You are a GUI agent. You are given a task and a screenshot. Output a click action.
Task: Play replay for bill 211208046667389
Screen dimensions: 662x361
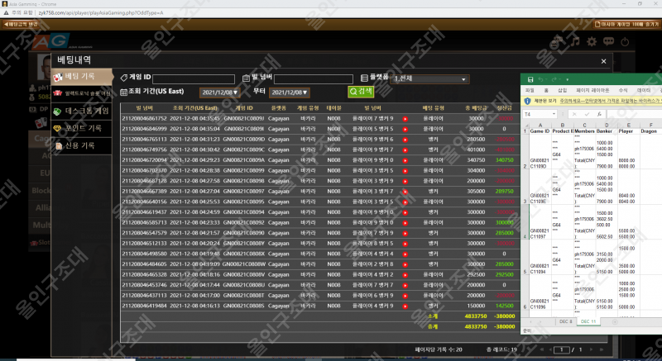point(405,192)
